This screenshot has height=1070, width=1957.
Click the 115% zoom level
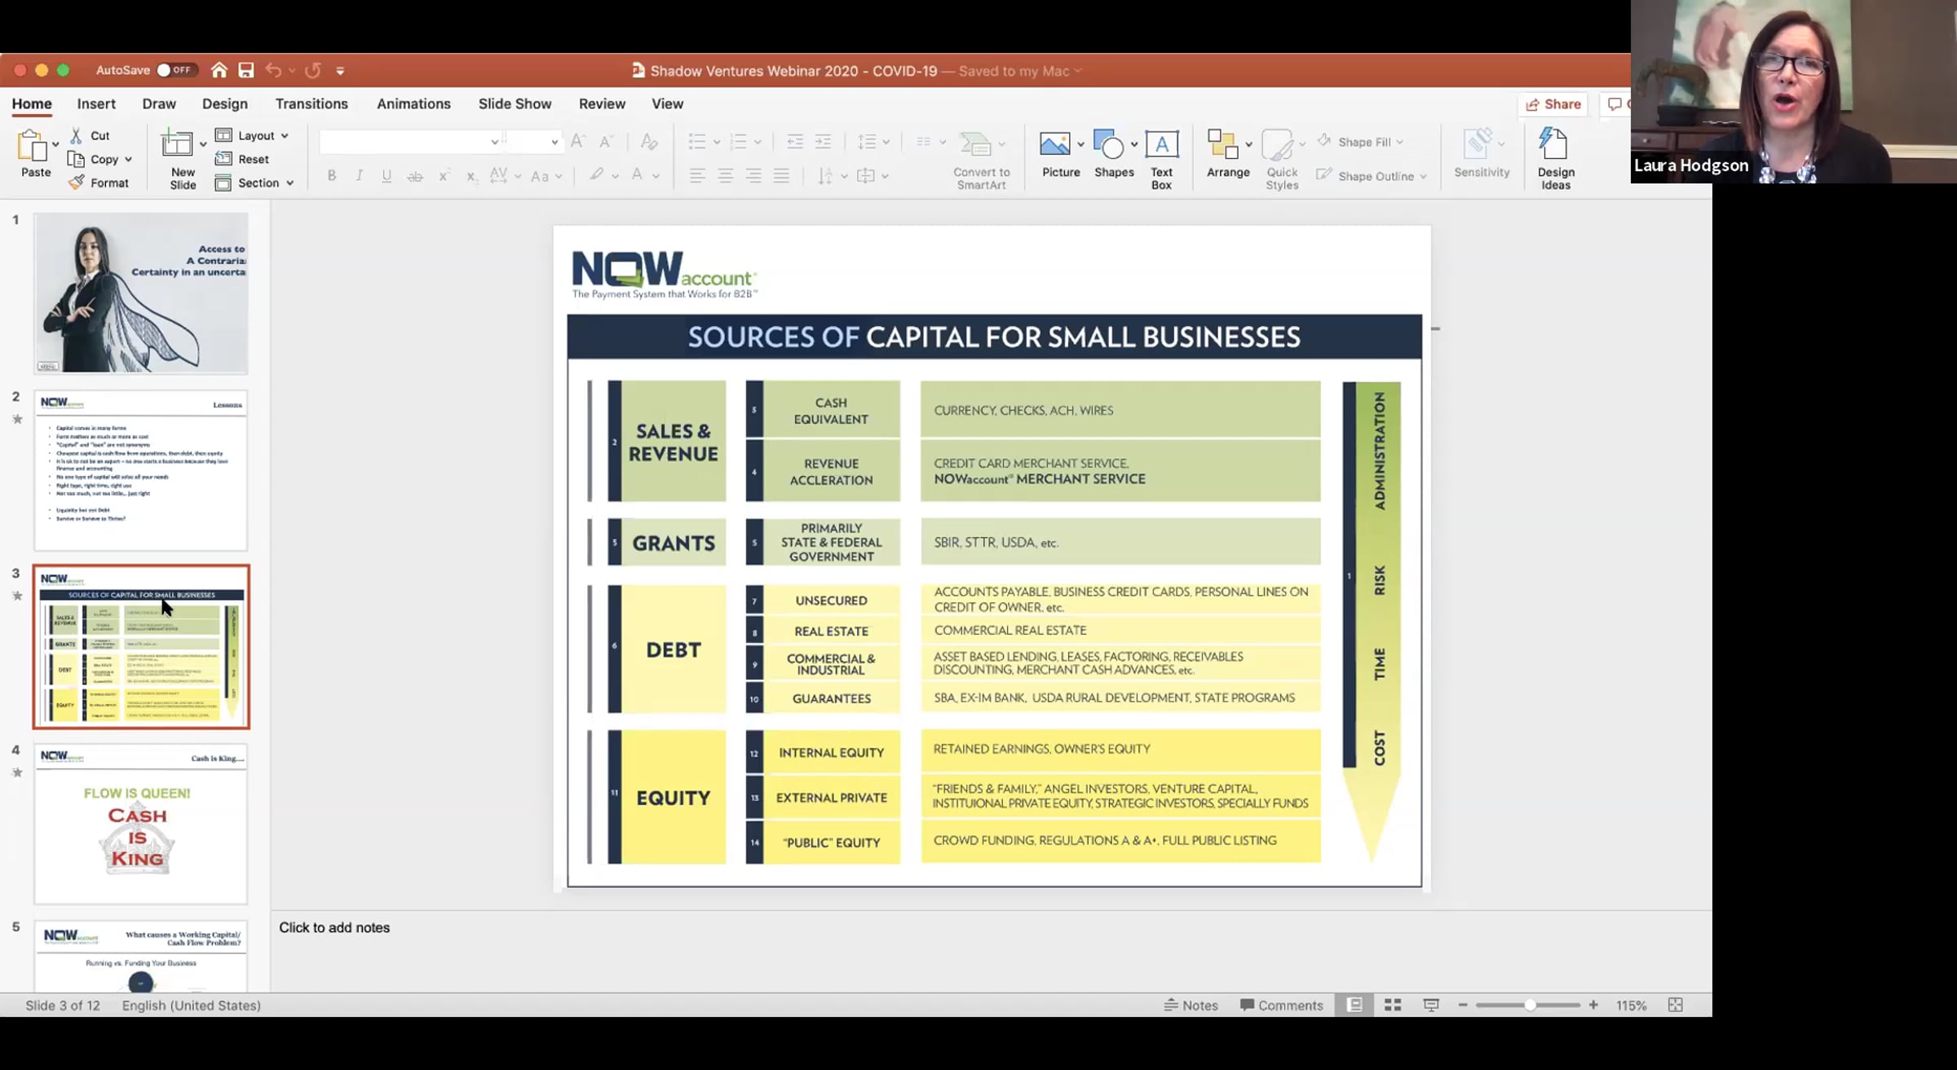click(x=1631, y=1005)
